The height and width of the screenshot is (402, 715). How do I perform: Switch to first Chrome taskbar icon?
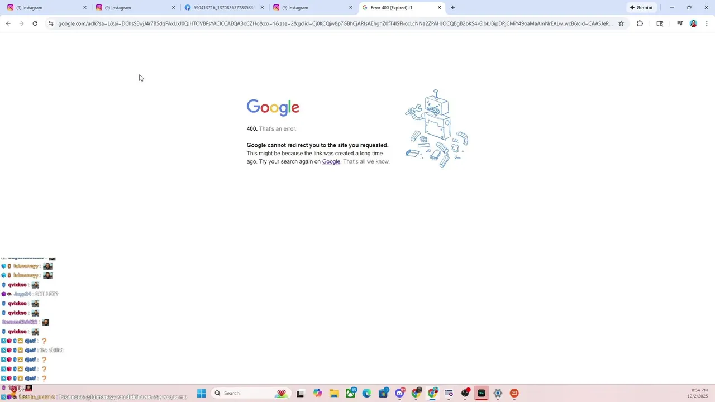click(x=416, y=393)
